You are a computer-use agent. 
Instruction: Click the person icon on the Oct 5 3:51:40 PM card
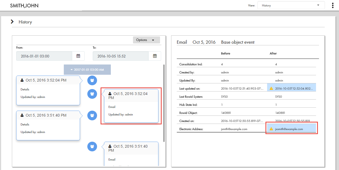coord(21,115)
